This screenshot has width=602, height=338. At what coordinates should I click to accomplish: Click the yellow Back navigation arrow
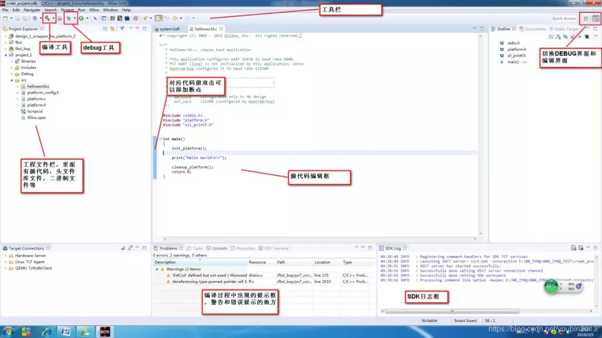coord(175,18)
